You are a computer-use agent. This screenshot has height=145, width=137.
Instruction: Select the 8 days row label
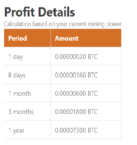17,75
